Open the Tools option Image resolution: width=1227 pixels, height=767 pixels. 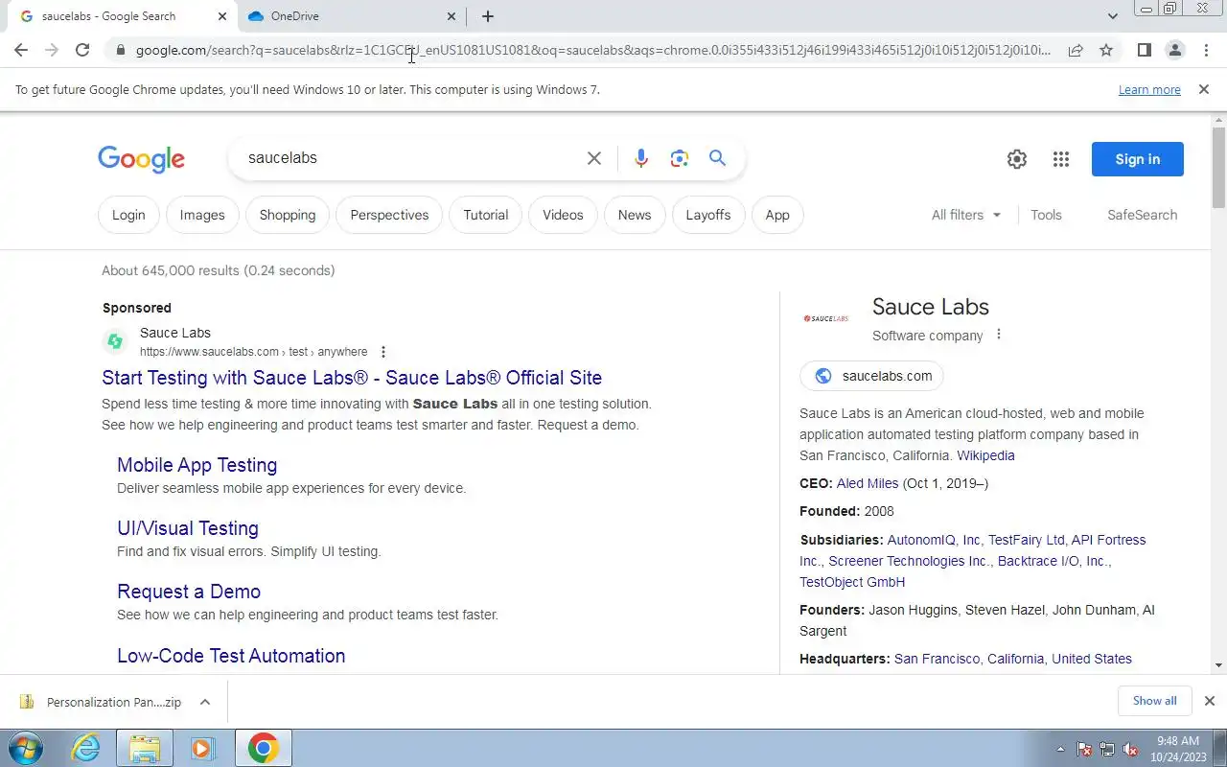tap(1046, 215)
